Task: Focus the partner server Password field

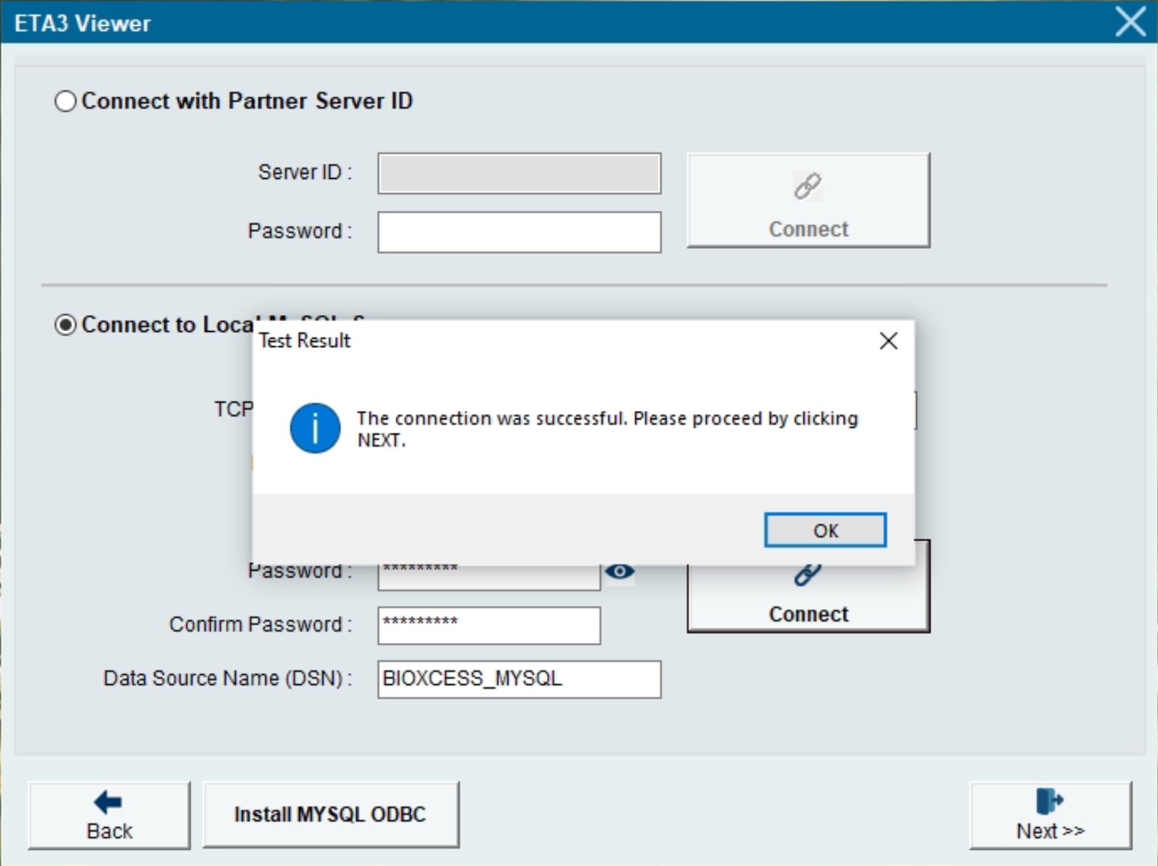Action: point(519,232)
